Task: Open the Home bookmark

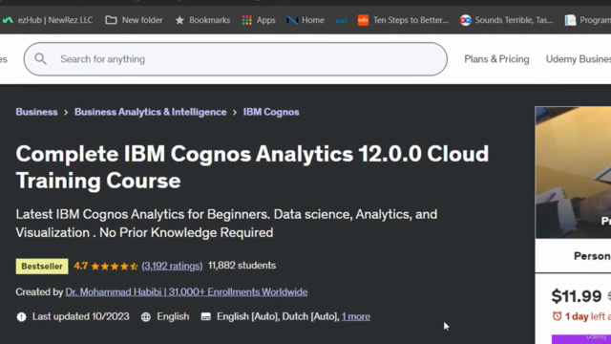Action: point(305,20)
